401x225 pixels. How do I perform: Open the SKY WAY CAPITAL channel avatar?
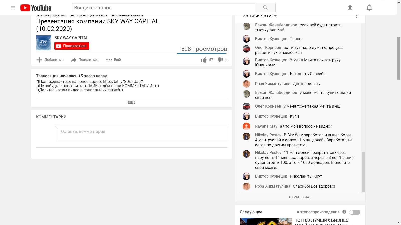(44, 43)
